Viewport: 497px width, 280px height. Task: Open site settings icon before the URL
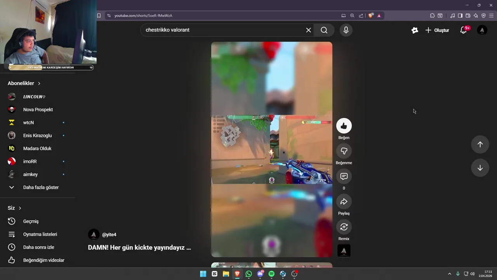109,16
